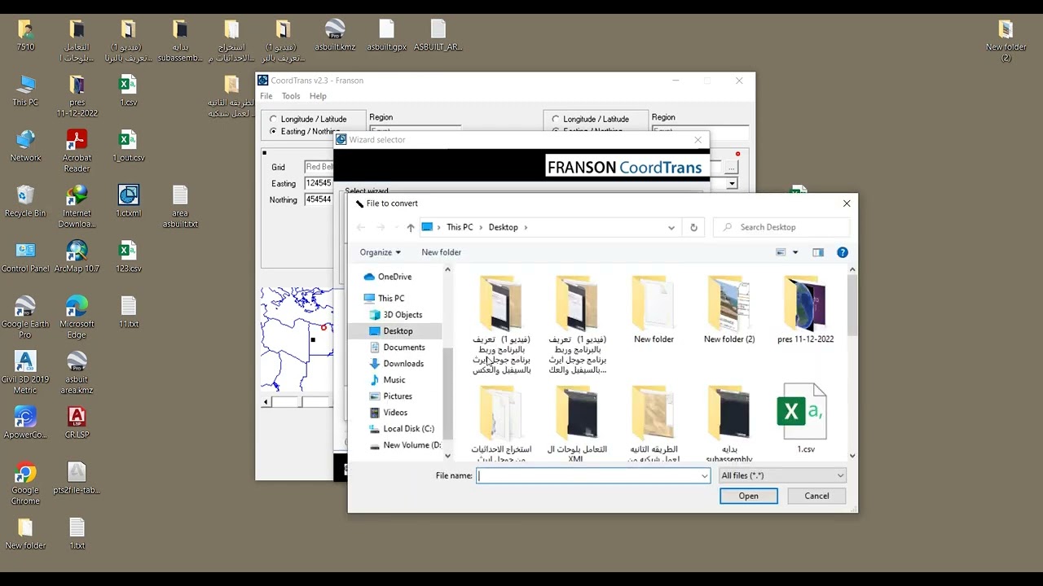
Task: Open Google Chrome desktop shortcut
Action: 25,483
